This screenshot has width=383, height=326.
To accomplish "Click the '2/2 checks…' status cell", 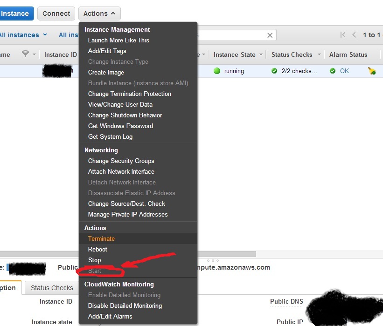I will pos(299,71).
